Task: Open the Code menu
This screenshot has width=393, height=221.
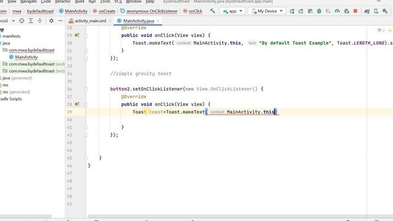Action: pos(45,1)
